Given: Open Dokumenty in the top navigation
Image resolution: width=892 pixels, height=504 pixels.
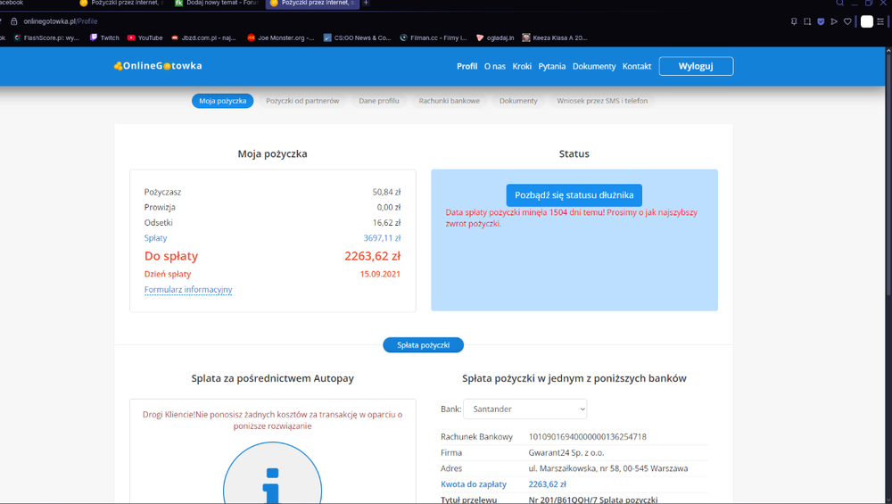Looking at the screenshot, I should (x=594, y=67).
